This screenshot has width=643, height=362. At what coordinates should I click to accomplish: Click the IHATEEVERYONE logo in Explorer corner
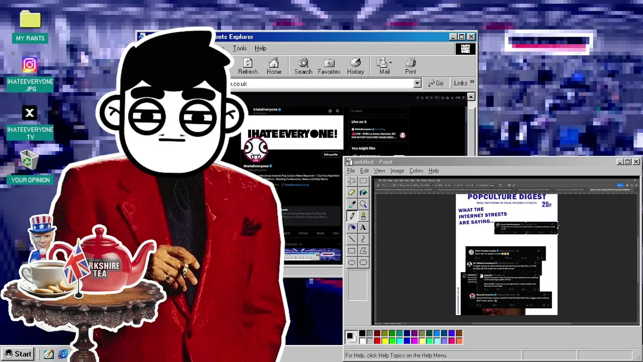pyautogui.click(x=465, y=49)
